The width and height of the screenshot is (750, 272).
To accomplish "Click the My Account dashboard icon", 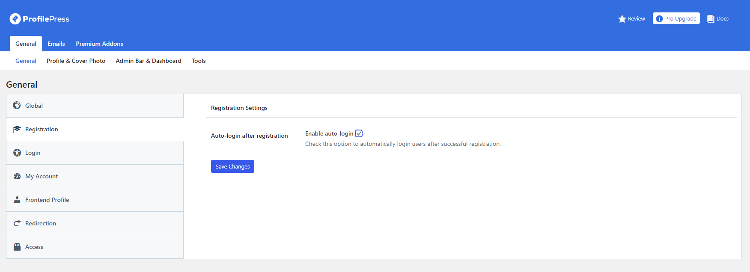I will pyautogui.click(x=17, y=176).
